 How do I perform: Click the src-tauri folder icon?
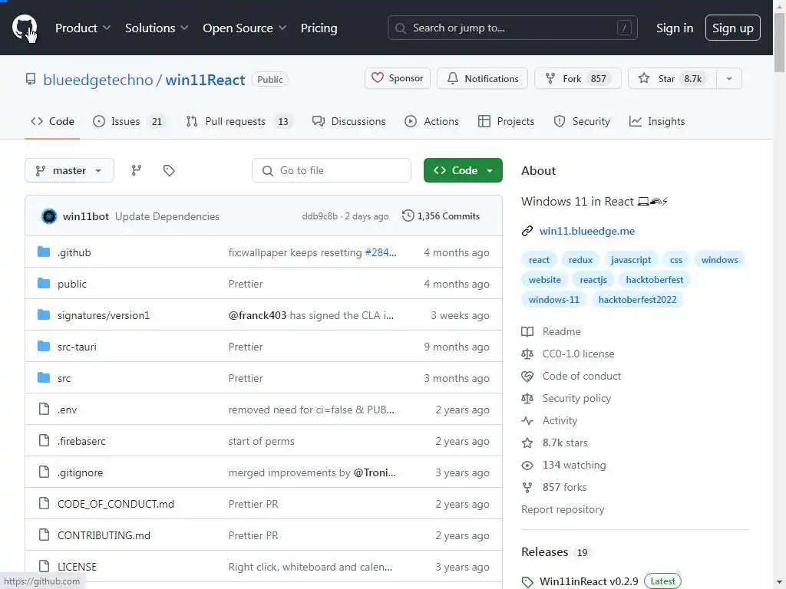(44, 346)
